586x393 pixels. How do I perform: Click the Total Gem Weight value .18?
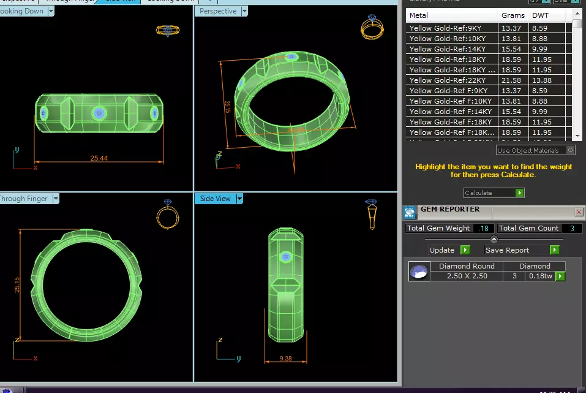(x=484, y=228)
